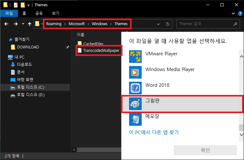Choose Word 2018 from app list
The image size is (244, 160).
coord(180,88)
